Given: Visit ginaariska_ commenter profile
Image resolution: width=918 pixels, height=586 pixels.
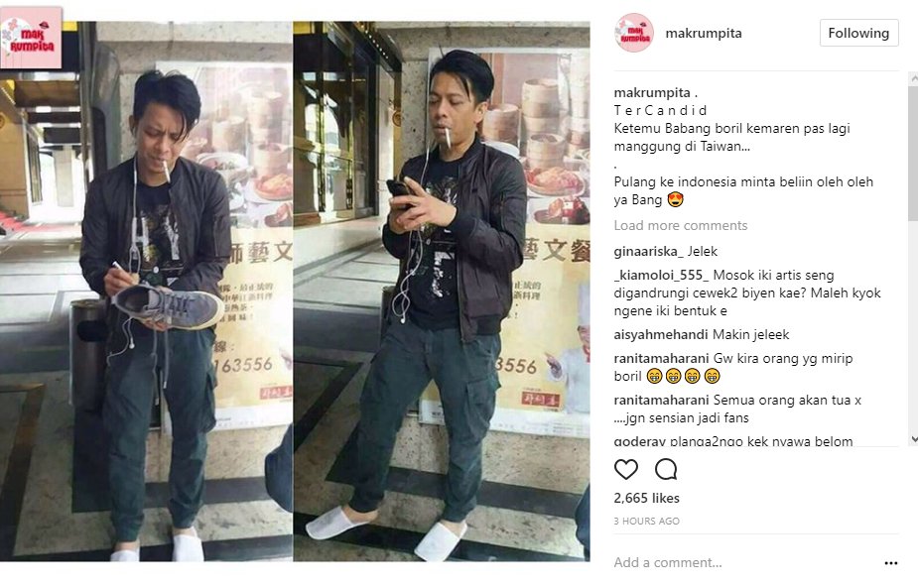Looking at the screenshot, I should pos(649,252).
